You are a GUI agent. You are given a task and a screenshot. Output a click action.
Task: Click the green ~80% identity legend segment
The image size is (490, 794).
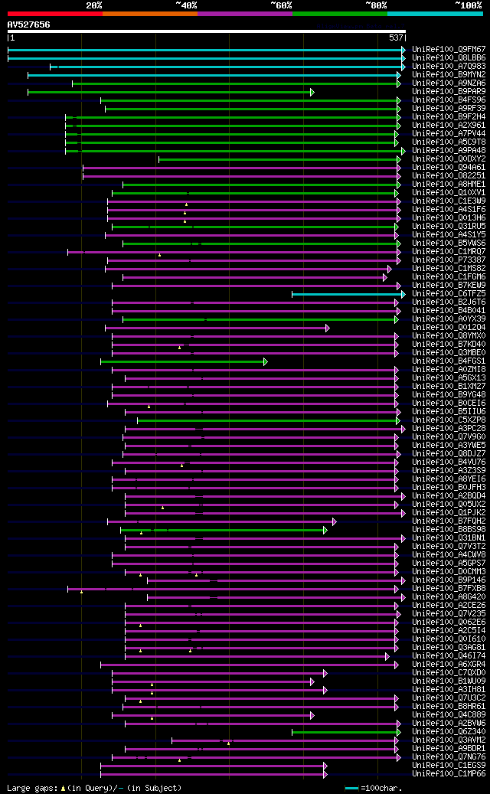tap(340, 14)
